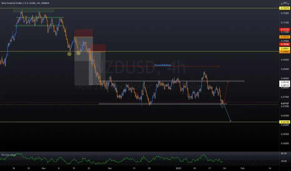Click the RSI 80.00 scale value
291x171 pixels.
click(x=284, y=154)
